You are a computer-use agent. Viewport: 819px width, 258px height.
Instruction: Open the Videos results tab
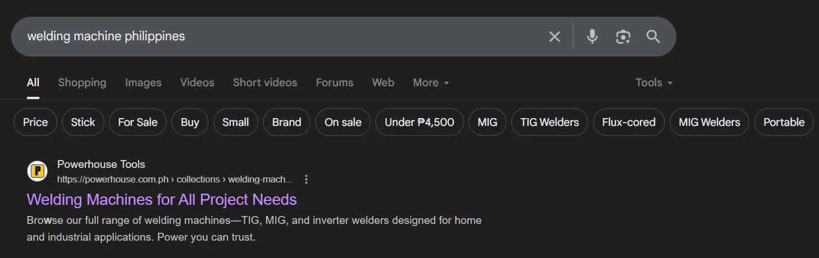pos(197,83)
